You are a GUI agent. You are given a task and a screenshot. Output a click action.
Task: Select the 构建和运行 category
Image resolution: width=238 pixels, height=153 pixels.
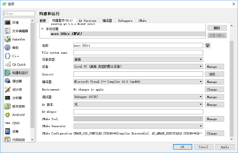[17, 73]
